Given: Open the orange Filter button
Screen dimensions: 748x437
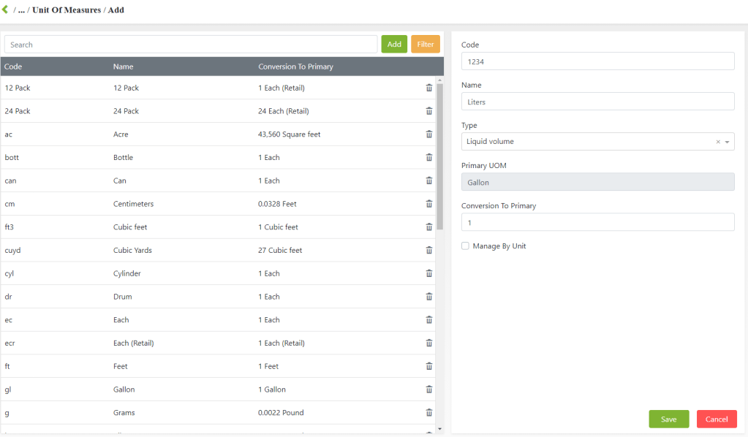Looking at the screenshot, I should coord(425,45).
